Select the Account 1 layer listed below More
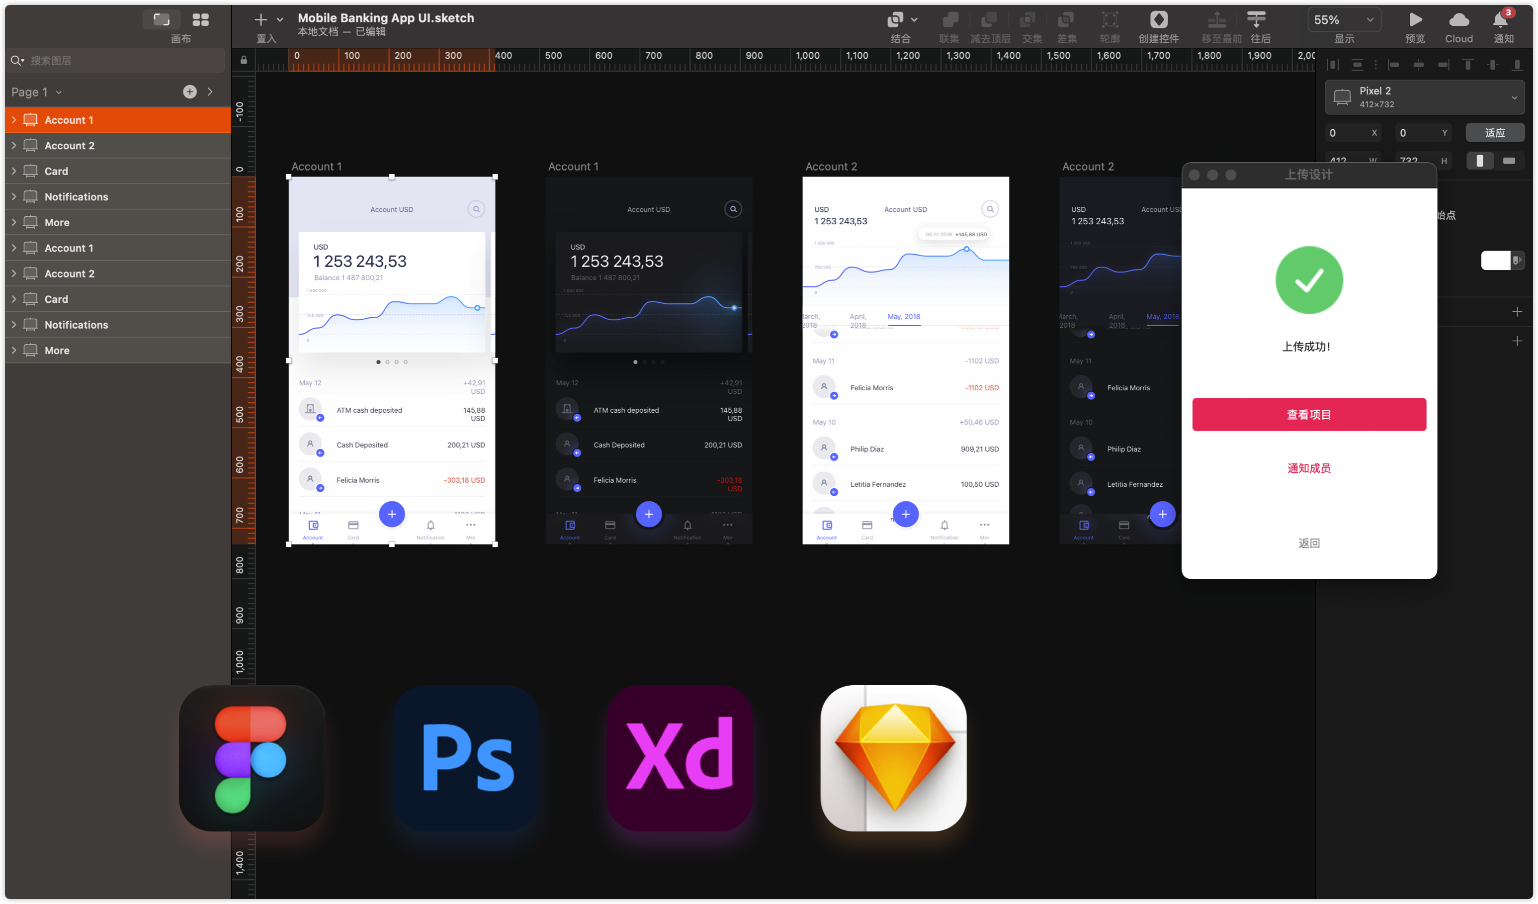This screenshot has height=904, width=1538. pos(118,248)
